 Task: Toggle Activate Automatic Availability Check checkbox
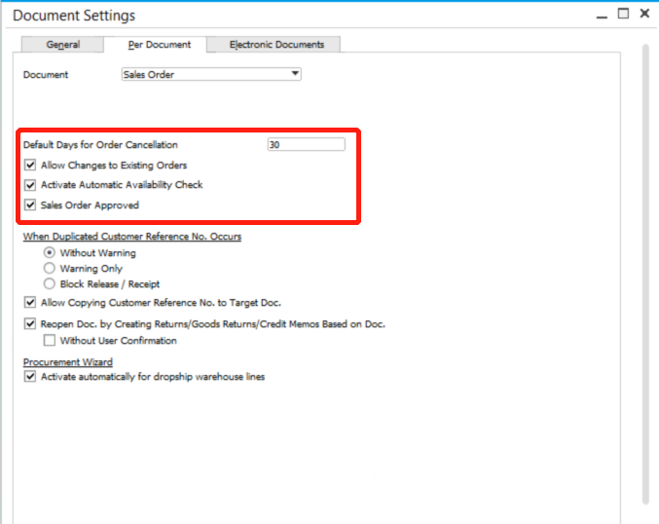click(x=30, y=185)
